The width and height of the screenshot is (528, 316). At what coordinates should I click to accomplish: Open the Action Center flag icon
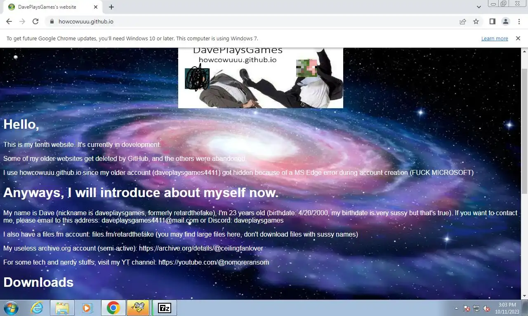pos(467,308)
